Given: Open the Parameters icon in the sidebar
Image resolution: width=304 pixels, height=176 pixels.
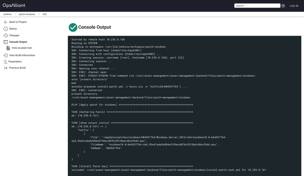Looking at the screenshot, I should [x=5, y=61].
